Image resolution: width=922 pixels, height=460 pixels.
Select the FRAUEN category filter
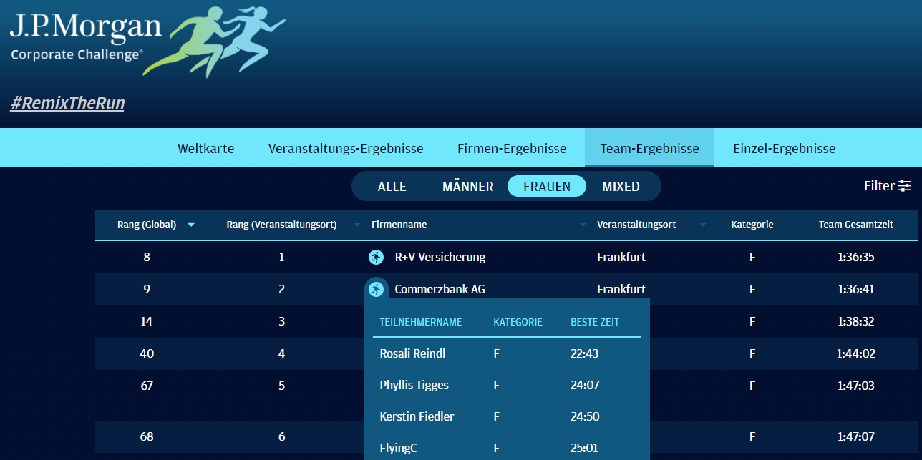click(x=547, y=187)
